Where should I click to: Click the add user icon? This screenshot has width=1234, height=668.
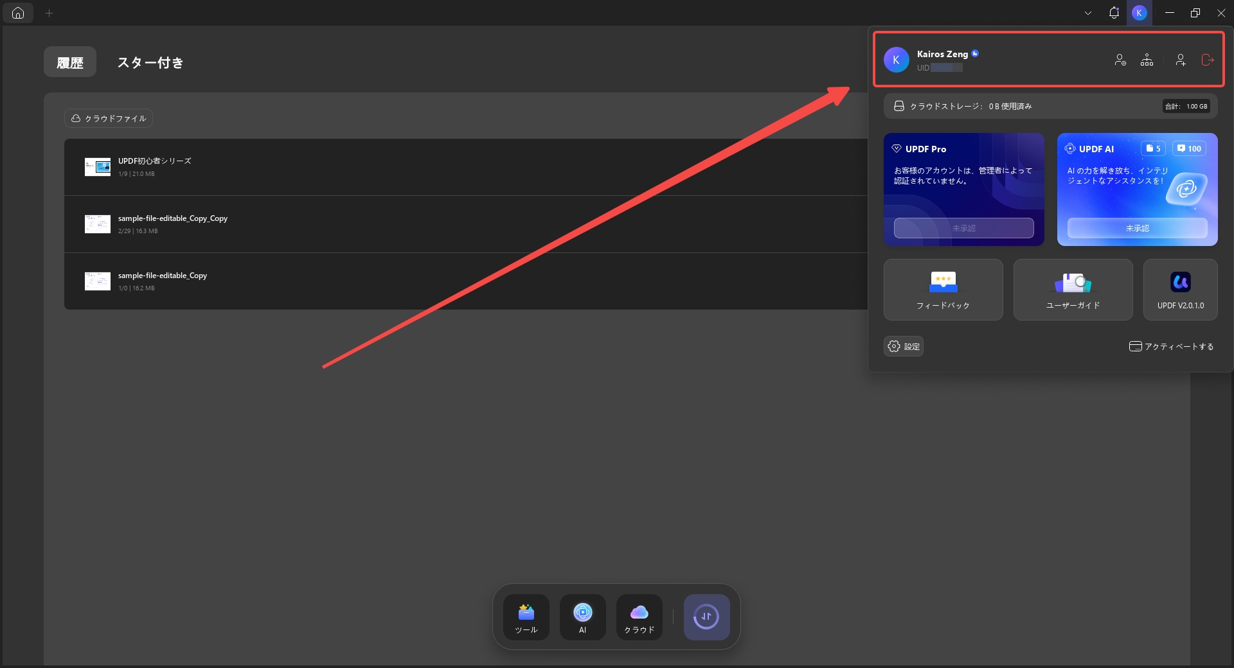tap(1181, 60)
